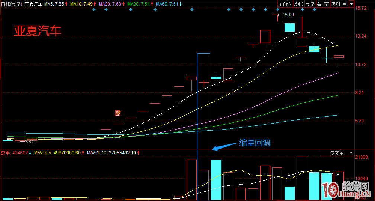The width and height of the screenshot is (375, 201).
Task: Click the small 亚夏汽车 name in header row
Action: [33, 4]
